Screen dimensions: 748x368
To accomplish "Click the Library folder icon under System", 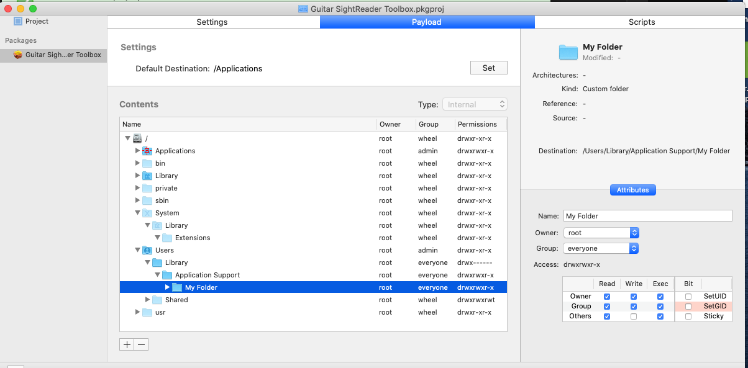I will 157,225.
